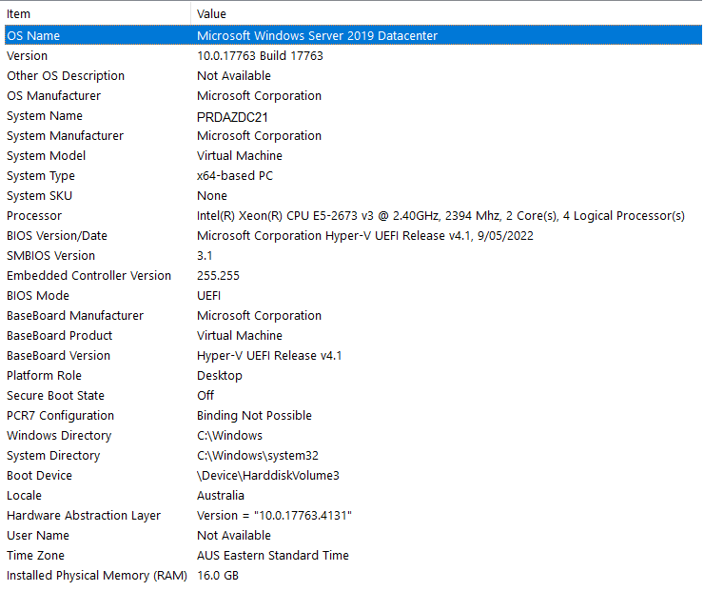Select the Hardware Abstraction Layer row
Image resolution: width=704 pixels, height=591 pixels.
click(x=353, y=516)
